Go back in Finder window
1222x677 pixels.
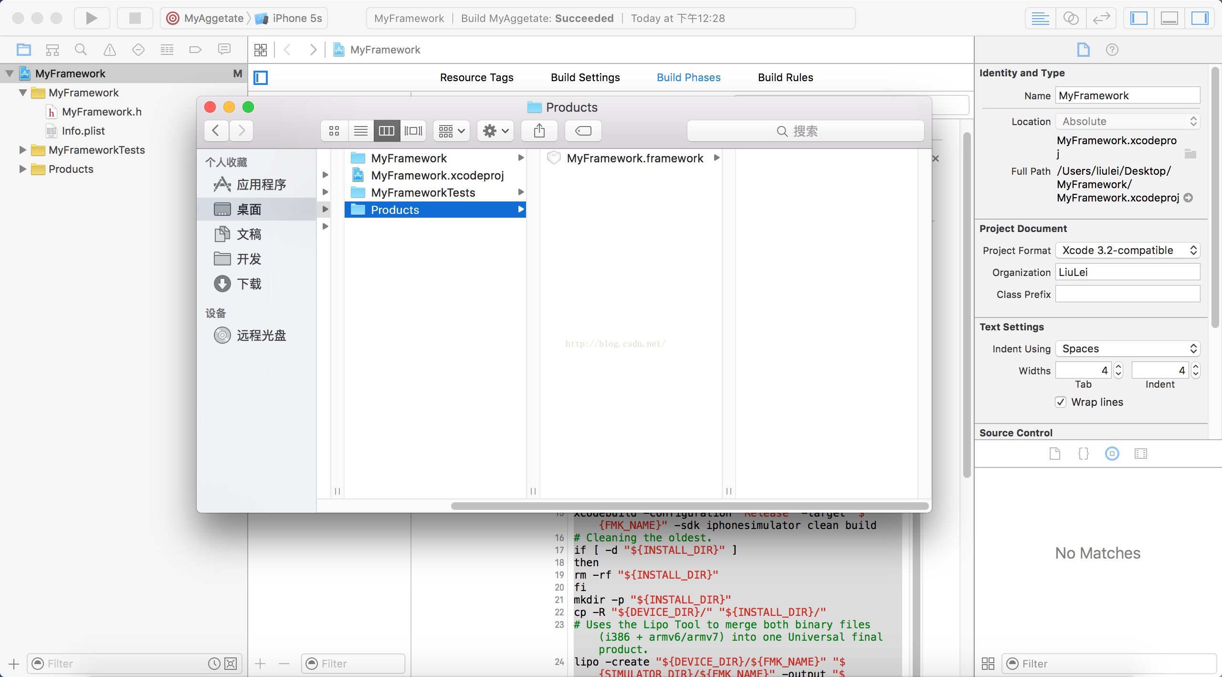[x=216, y=130]
